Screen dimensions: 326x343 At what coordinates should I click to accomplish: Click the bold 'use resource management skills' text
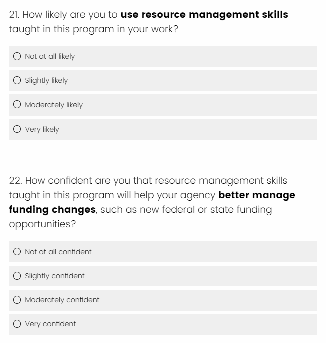point(204,15)
